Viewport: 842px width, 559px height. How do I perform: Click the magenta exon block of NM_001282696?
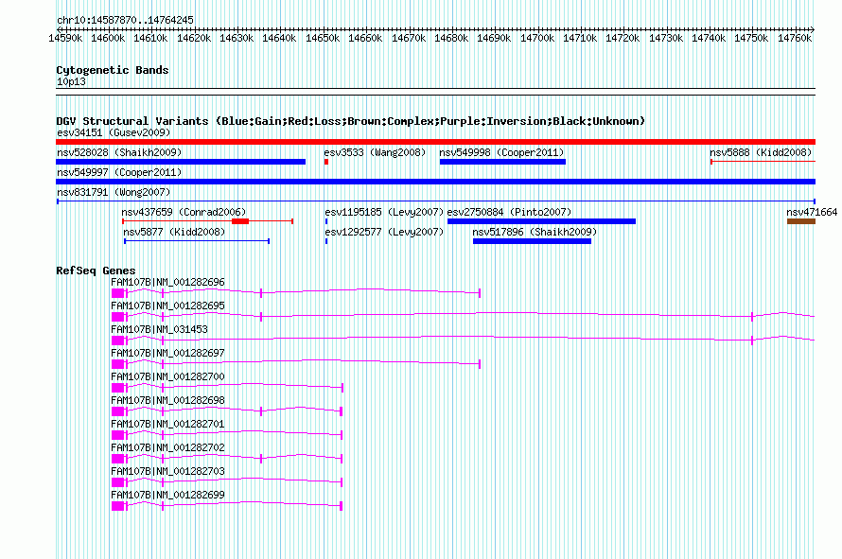[x=118, y=293]
